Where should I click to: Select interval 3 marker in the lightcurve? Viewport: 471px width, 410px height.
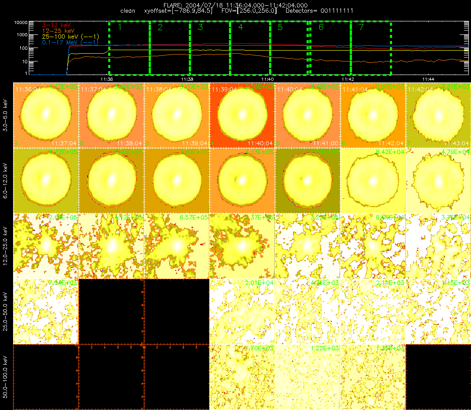click(200, 27)
